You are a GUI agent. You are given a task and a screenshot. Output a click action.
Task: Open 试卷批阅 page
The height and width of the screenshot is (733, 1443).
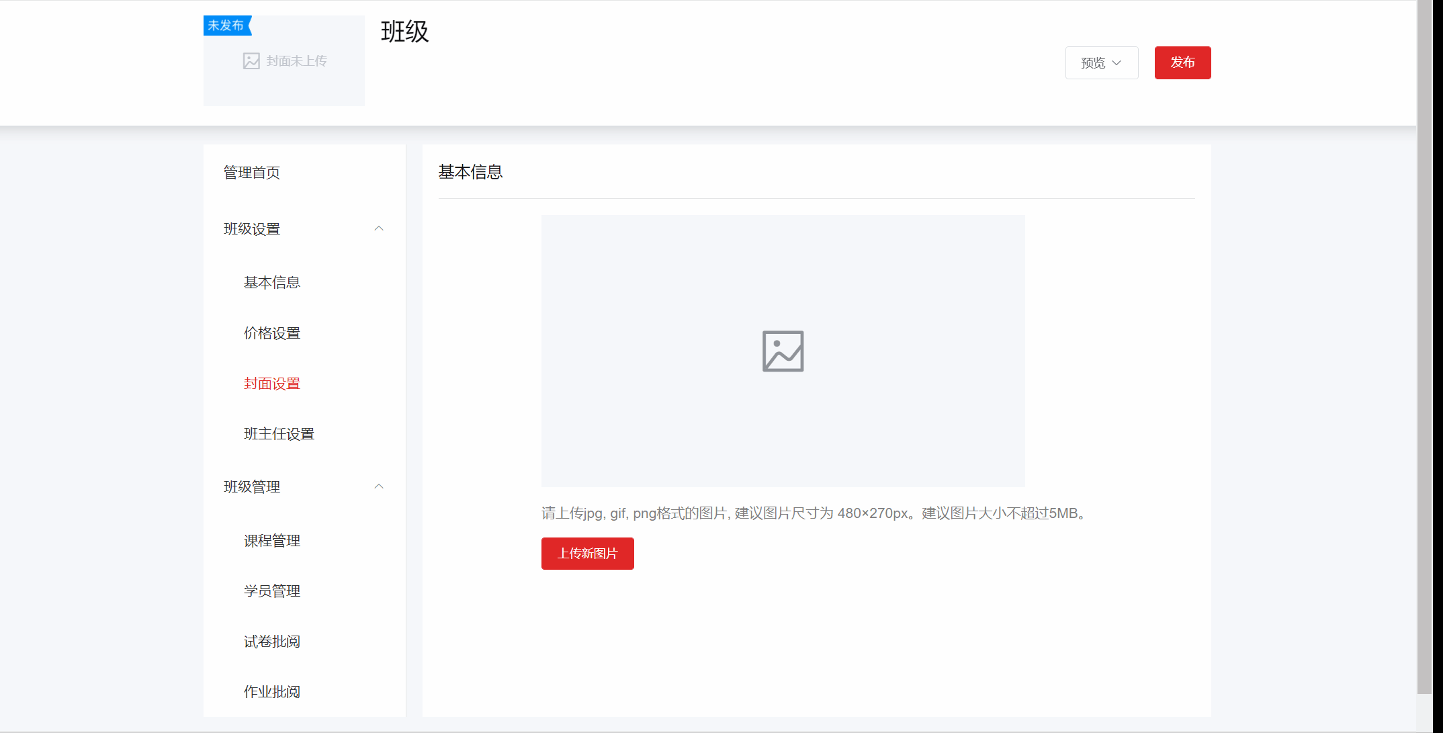[x=272, y=642]
